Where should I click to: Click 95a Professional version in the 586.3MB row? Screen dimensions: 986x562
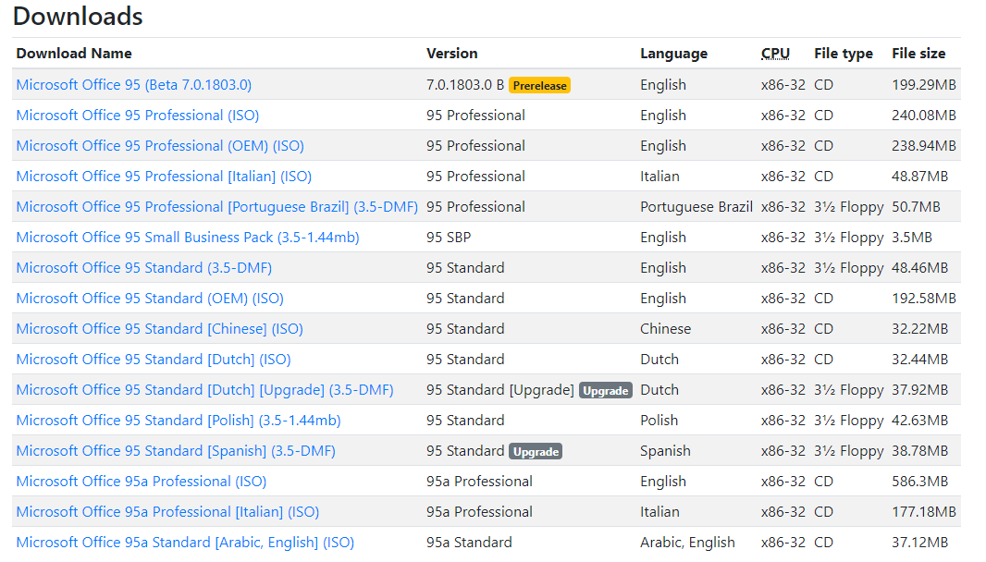pos(479,482)
